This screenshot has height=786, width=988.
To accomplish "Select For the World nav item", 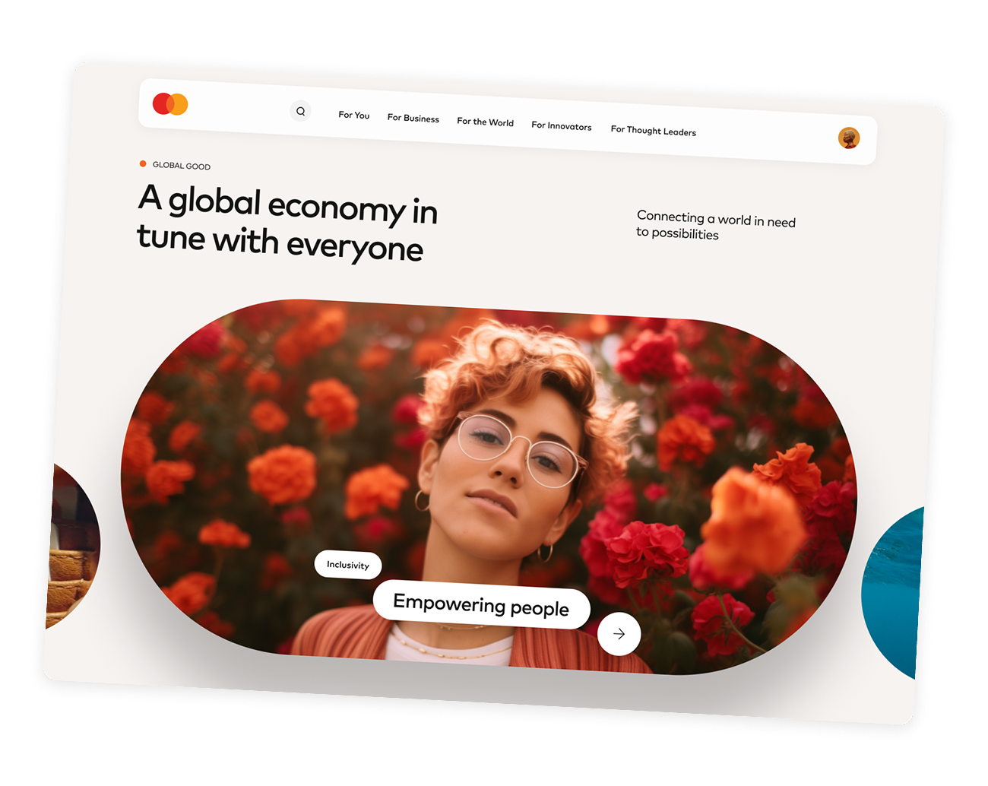I will pyautogui.click(x=486, y=122).
